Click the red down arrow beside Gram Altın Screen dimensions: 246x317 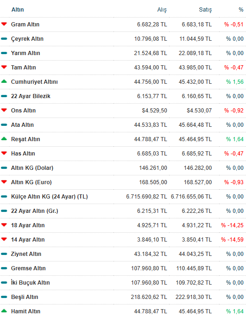tap(4, 24)
